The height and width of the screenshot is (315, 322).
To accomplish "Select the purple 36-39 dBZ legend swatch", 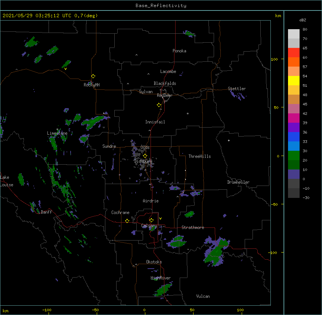I will [294, 128].
